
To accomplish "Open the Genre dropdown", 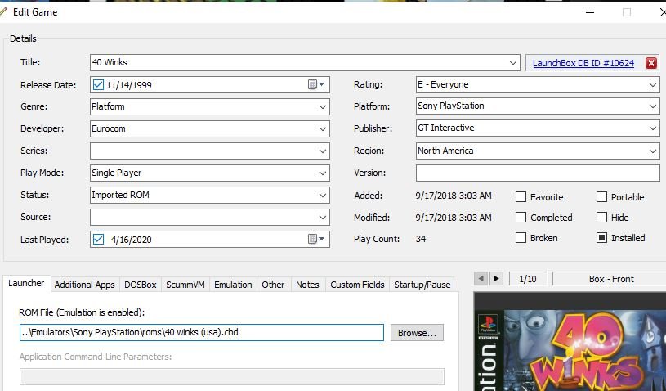I will point(323,106).
